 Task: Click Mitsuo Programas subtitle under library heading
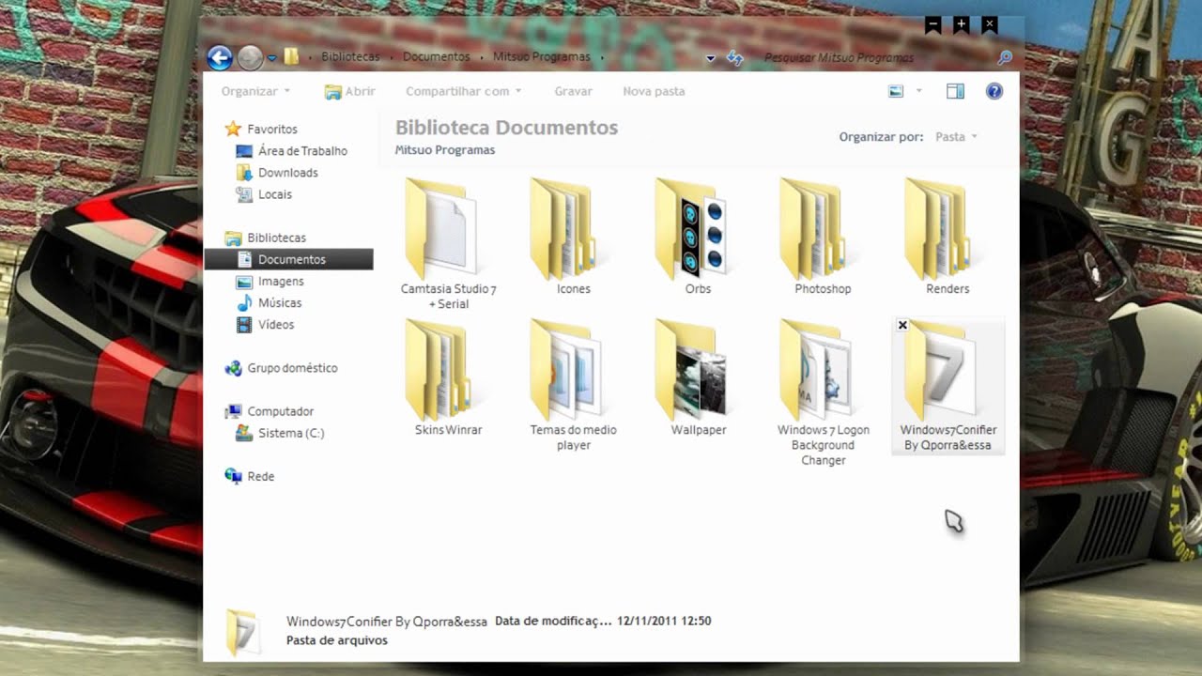tap(445, 150)
